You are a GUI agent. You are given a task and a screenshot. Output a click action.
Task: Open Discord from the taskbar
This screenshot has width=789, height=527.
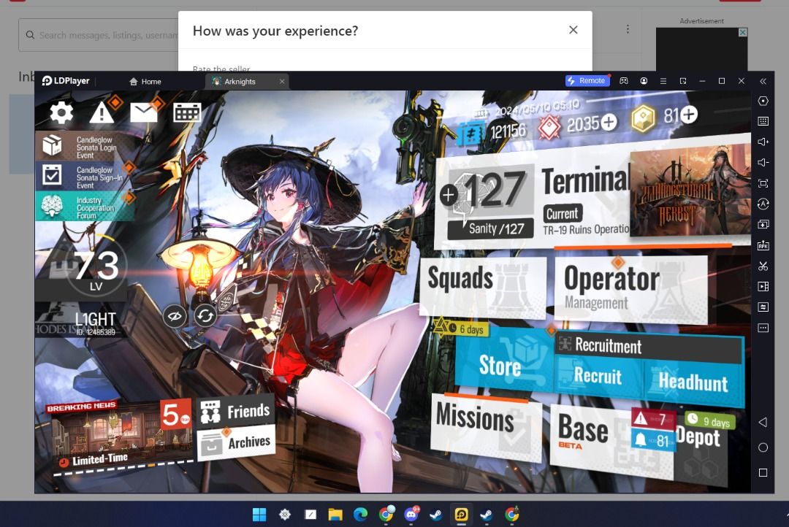[x=411, y=514]
